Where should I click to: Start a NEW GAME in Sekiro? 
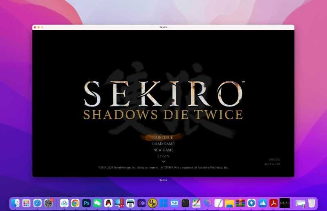pyautogui.click(x=163, y=150)
